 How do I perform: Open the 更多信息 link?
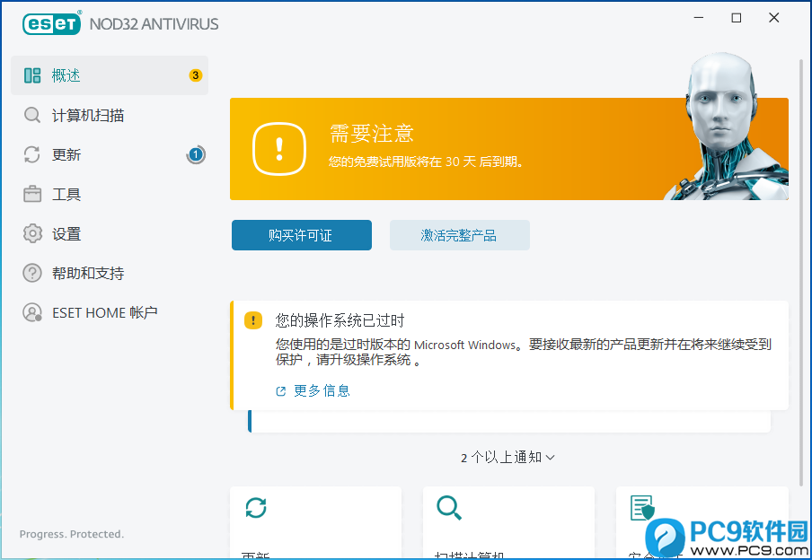(x=313, y=390)
